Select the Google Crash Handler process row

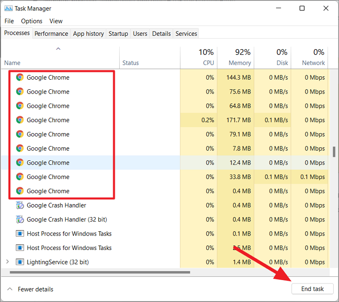point(165,205)
